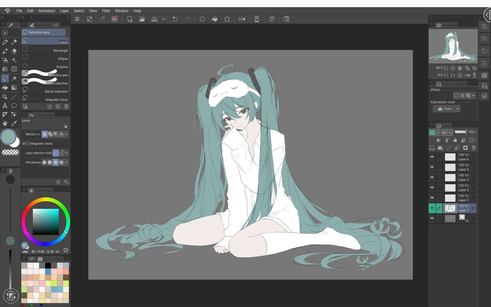Select the Gradient tool
Image resolution: width=491 pixels, height=307 pixels.
pyautogui.click(x=14, y=87)
